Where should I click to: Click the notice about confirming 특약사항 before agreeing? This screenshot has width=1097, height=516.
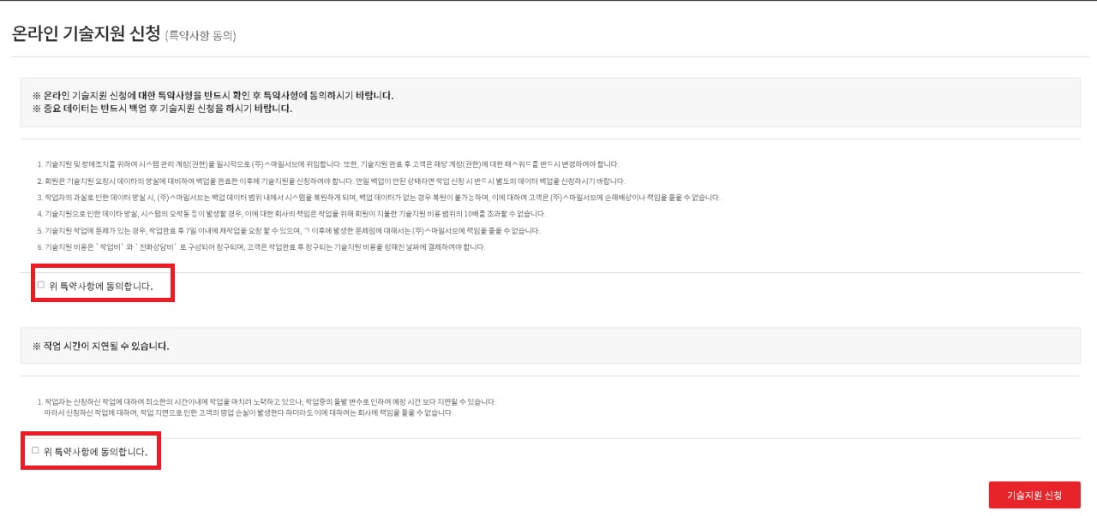pyautogui.click(x=213, y=95)
